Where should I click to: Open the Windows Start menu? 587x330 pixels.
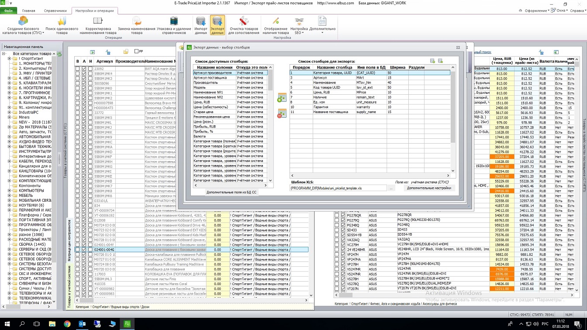coord(8,324)
